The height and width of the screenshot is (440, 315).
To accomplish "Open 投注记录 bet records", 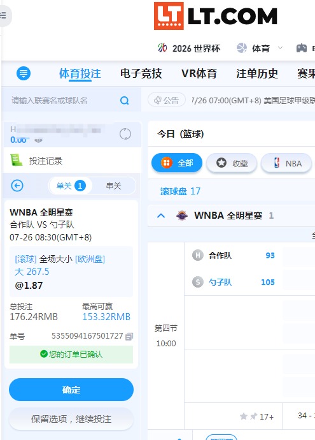I will point(46,161).
